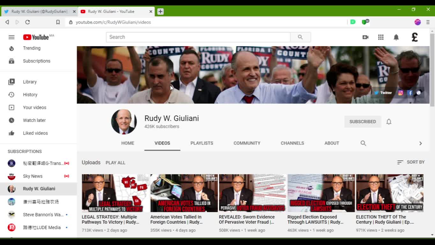
Task: Select Rudy W. Giuliani in subscriptions list
Action: tap(38, 189)
